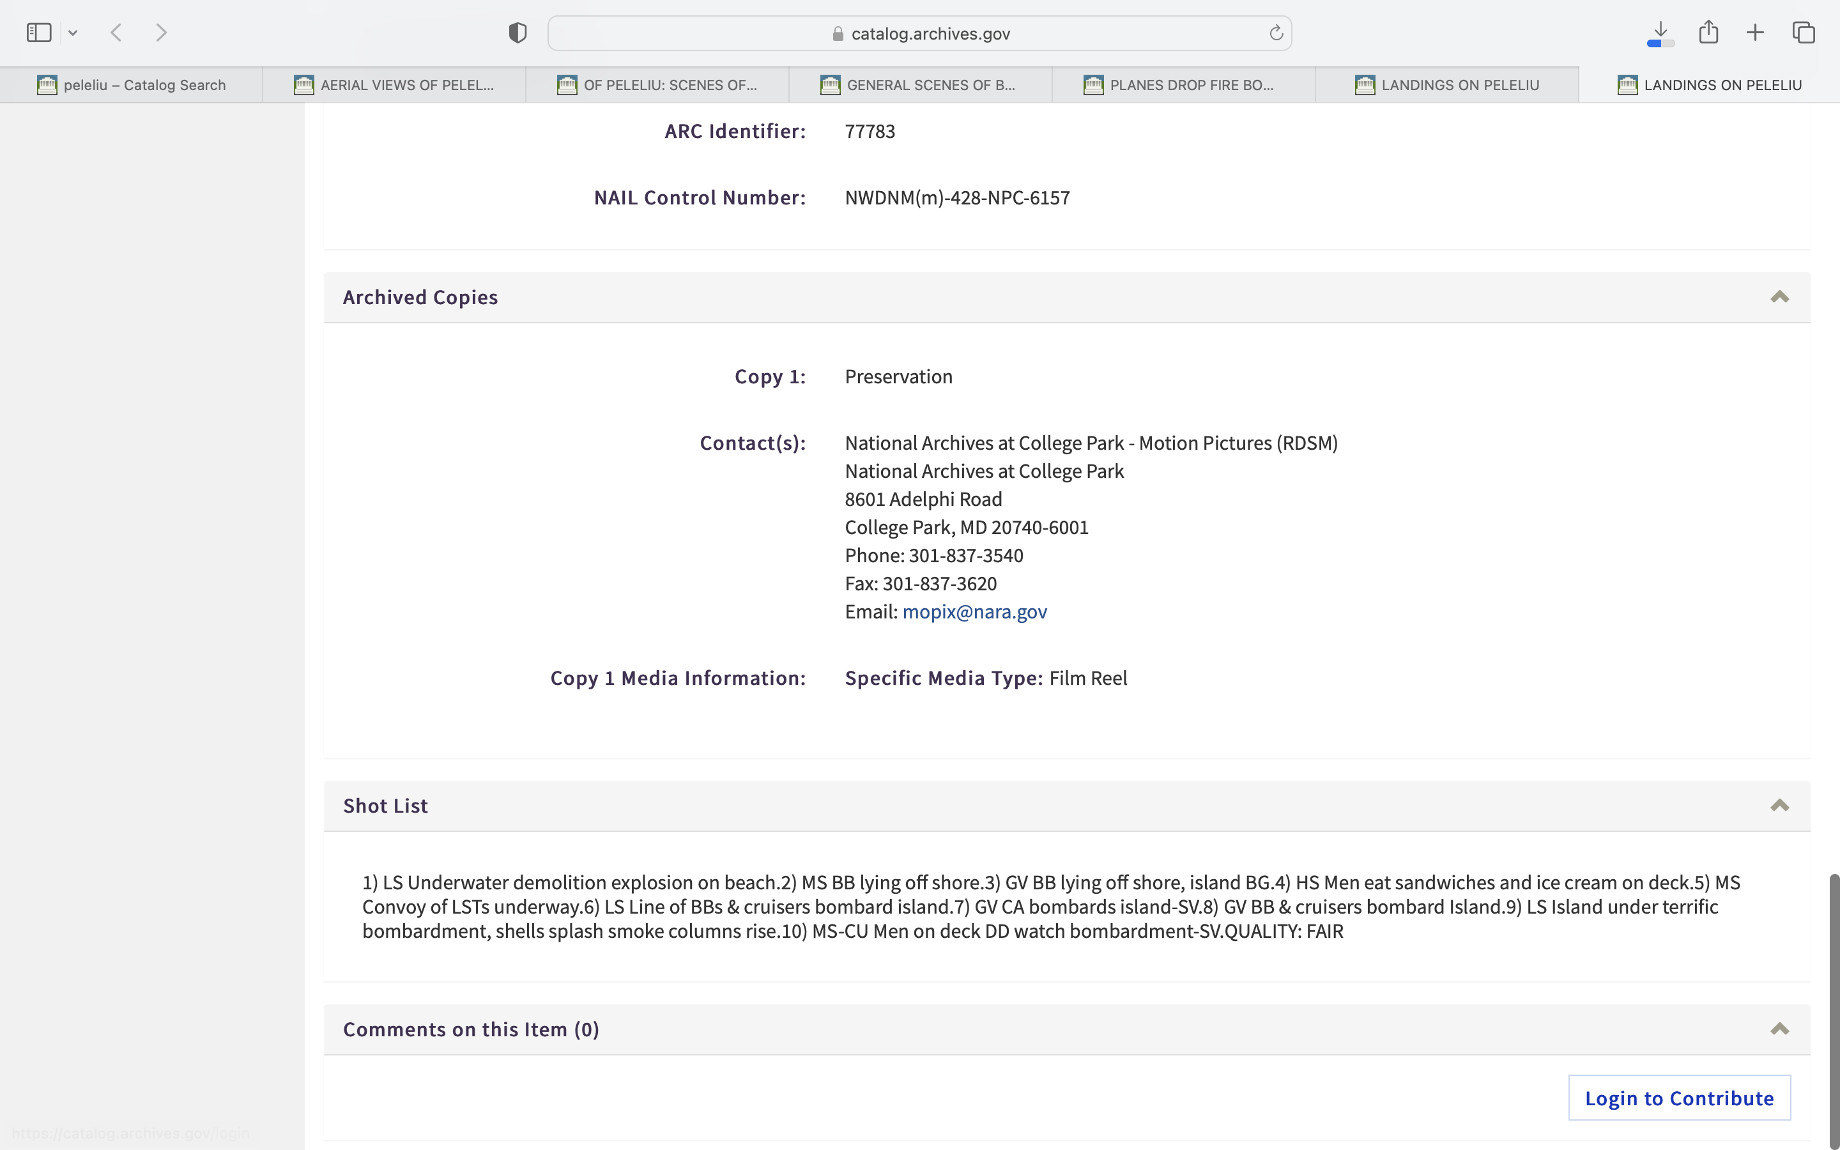Open sidebar options dropdown arrow
Screen dimensions: 1840x1150
click(x=73, y=33)
